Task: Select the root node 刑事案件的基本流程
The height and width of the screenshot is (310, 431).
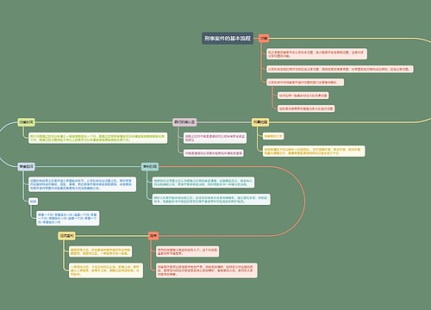Action: tap(228, 38)
